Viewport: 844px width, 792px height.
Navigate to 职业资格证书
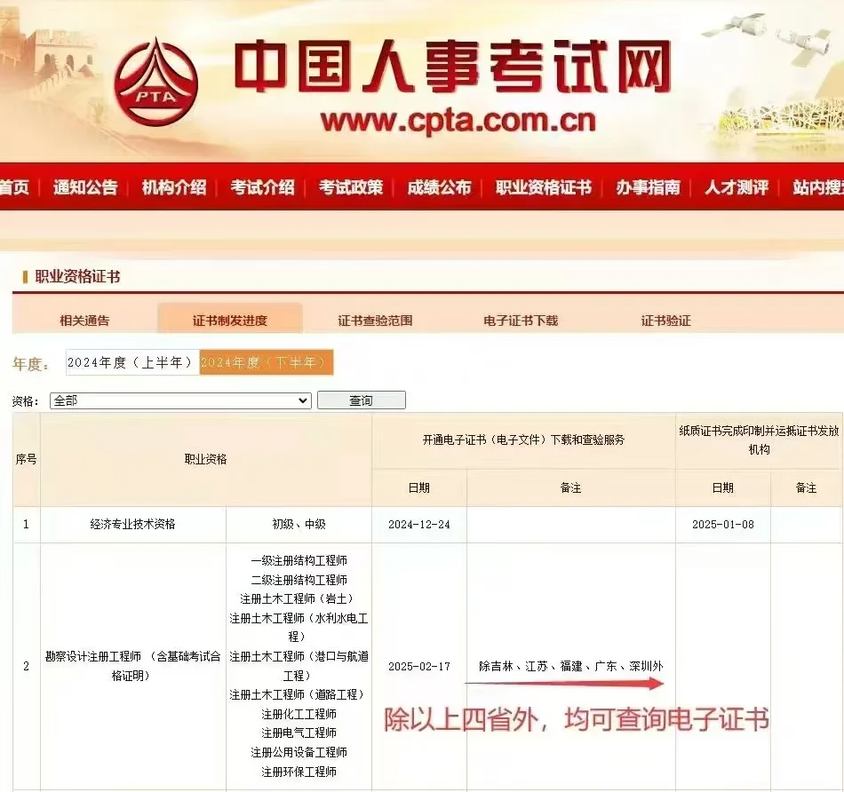(x=542, y=187)
